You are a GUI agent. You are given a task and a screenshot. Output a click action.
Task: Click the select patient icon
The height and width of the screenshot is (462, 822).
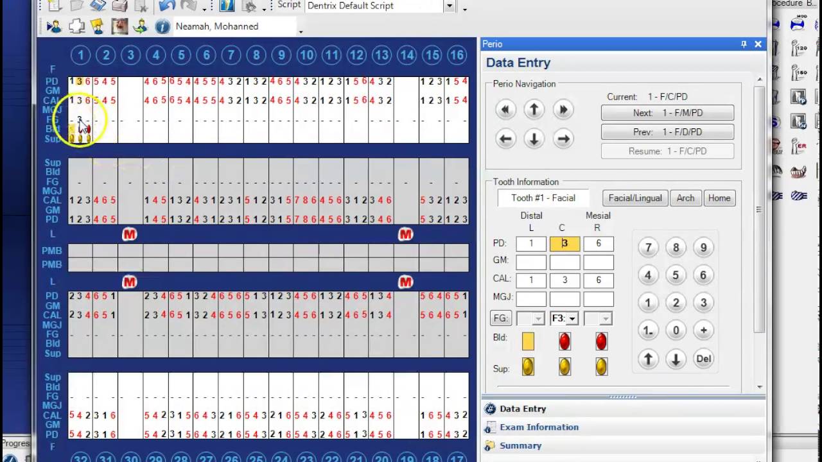pos(54,26)
